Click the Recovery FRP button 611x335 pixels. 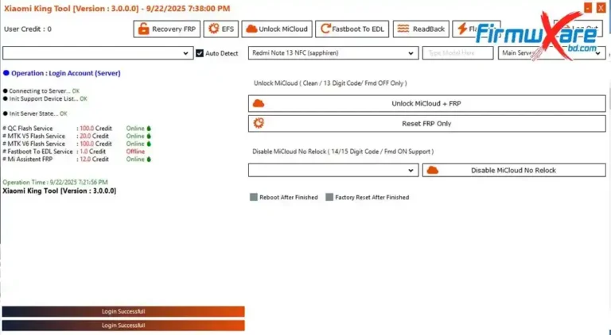pos(167,29)
